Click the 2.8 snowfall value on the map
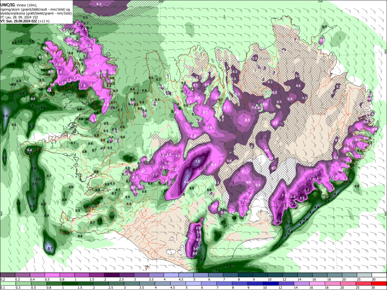 (293, 197)
